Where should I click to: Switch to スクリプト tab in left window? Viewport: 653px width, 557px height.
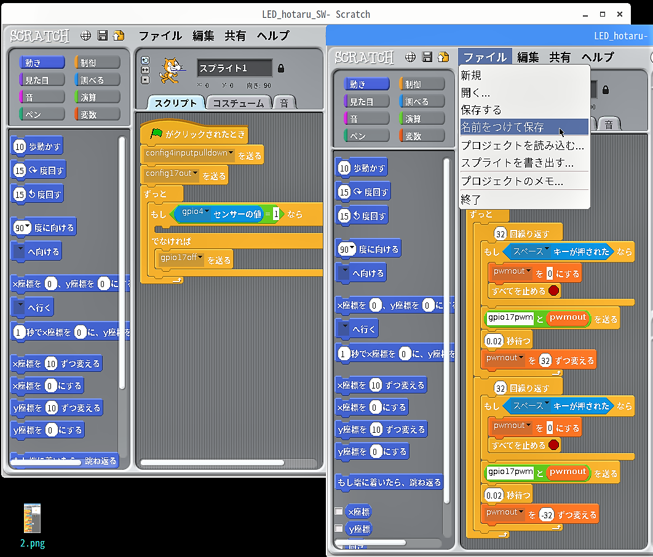click(176, 103)
